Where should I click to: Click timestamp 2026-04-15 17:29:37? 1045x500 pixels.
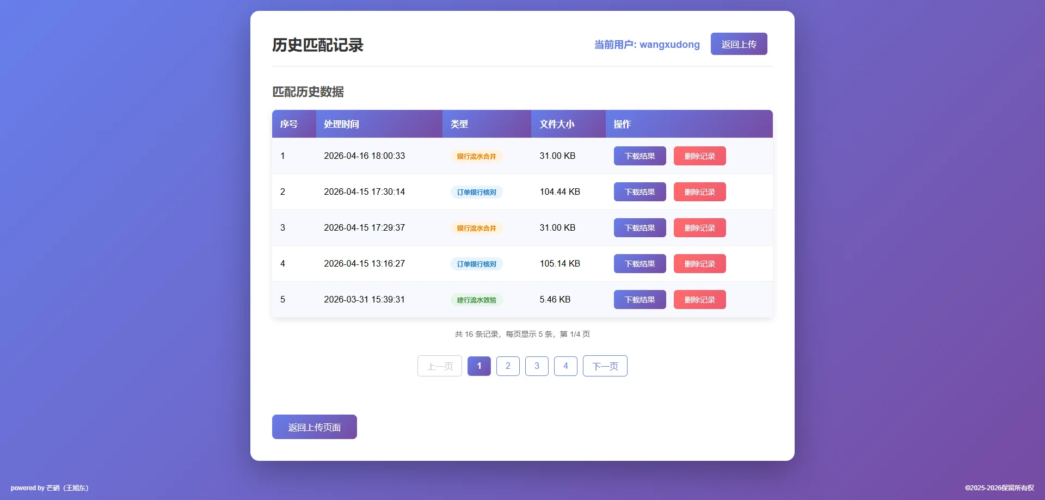pos(364,228)
